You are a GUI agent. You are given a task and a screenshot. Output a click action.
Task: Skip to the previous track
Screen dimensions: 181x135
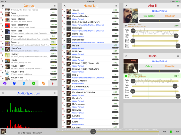point(164,132)
